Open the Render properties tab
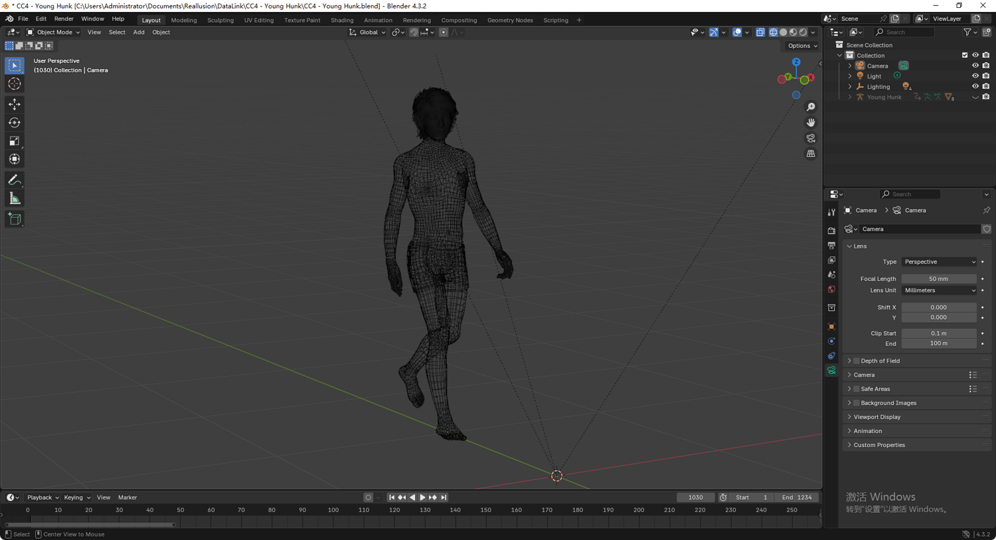Viewport: 996px width, 540px height. point(831,230)
